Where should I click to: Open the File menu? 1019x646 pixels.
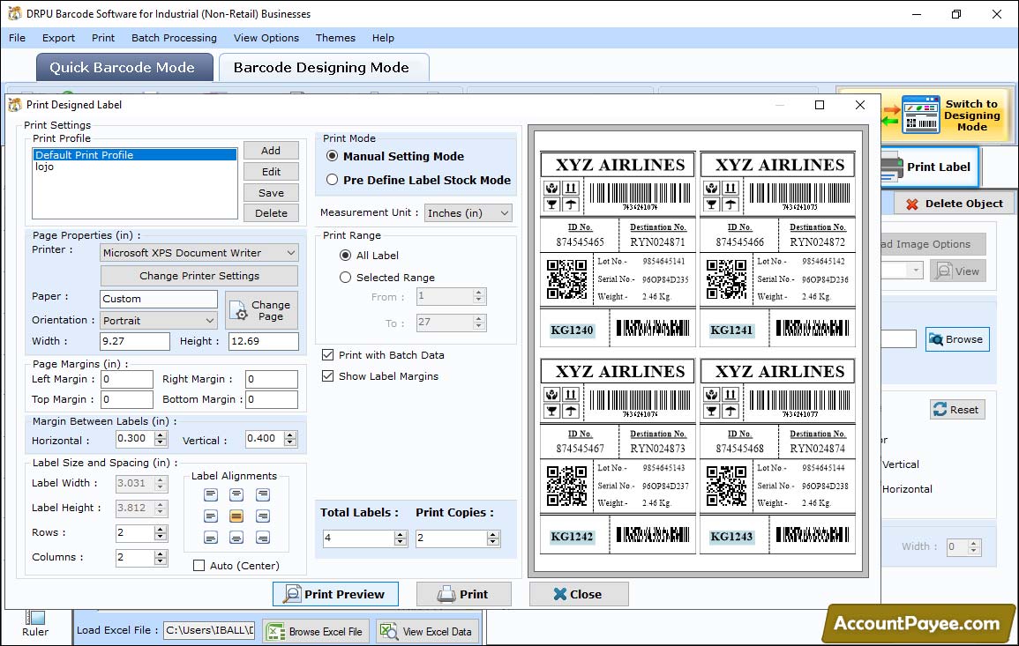18,38
